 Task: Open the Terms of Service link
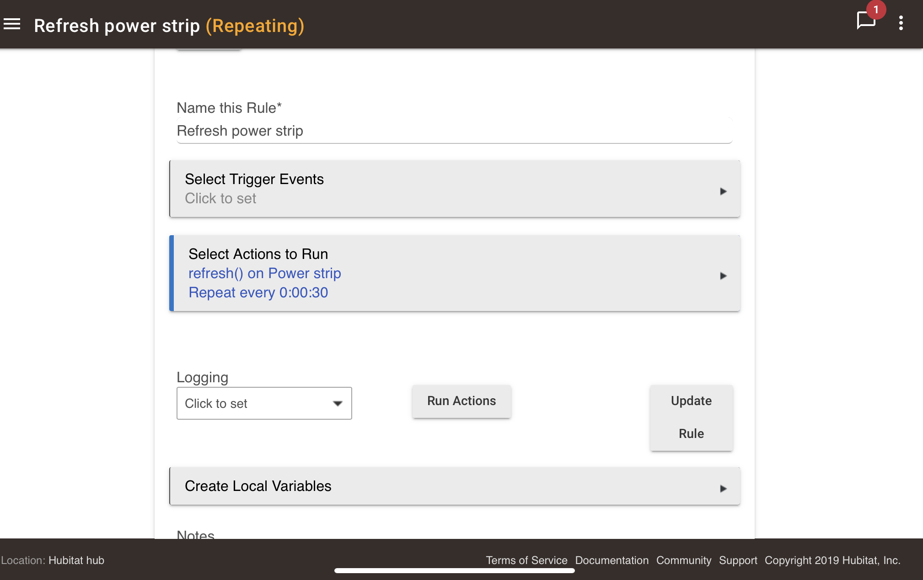[526, 560]
